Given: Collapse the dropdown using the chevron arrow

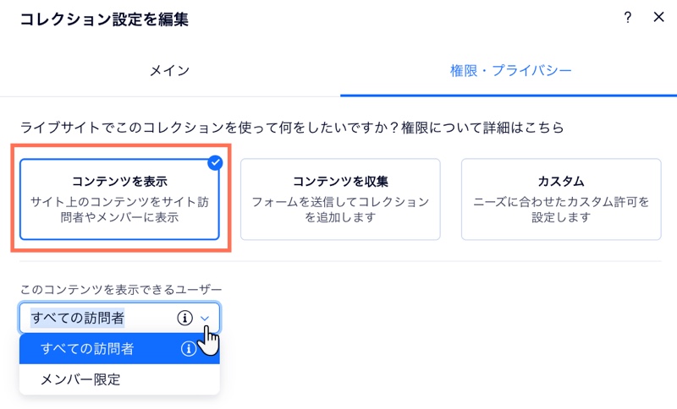Looking at the screenshot, I should pyautogui.click(x=205, y=319).
